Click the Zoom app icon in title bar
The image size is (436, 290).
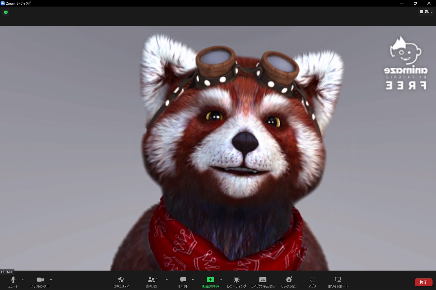coord(3,3)
